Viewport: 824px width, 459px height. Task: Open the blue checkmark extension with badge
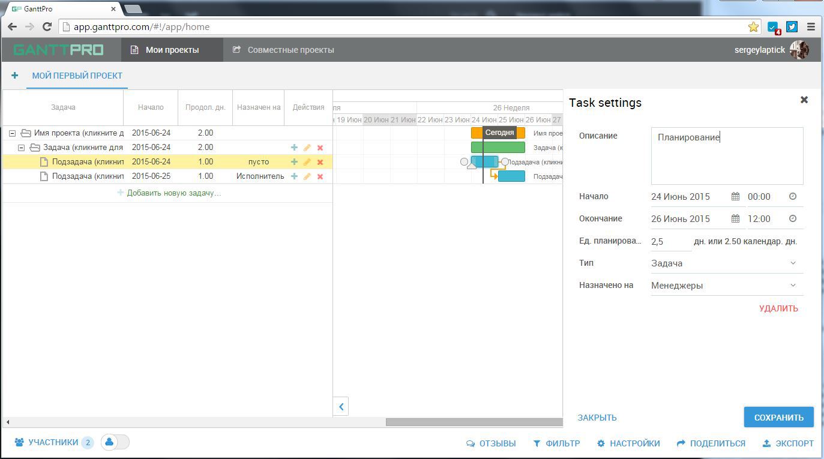pos(774,27)
